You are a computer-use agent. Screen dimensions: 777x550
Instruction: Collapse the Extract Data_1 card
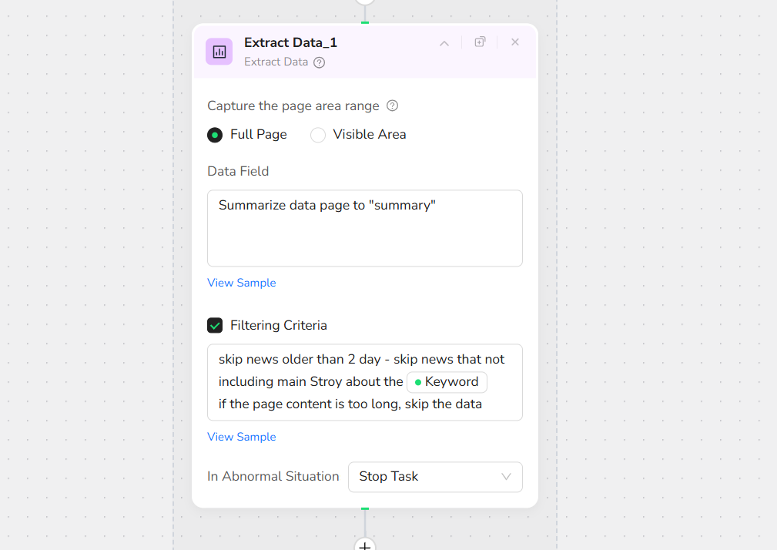tap(444, 43)
